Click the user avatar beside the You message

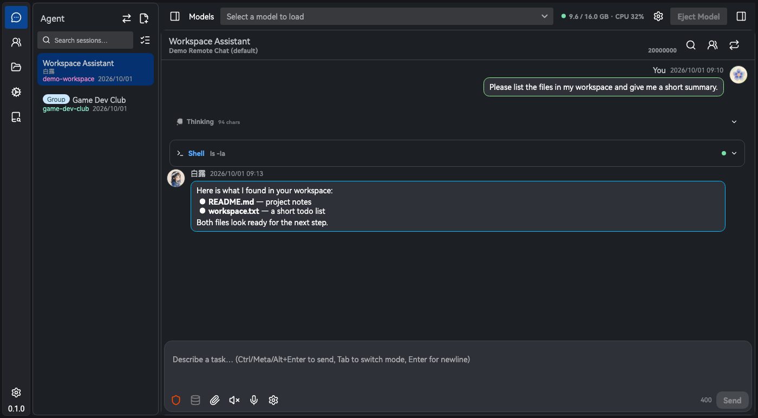point(739,75)
